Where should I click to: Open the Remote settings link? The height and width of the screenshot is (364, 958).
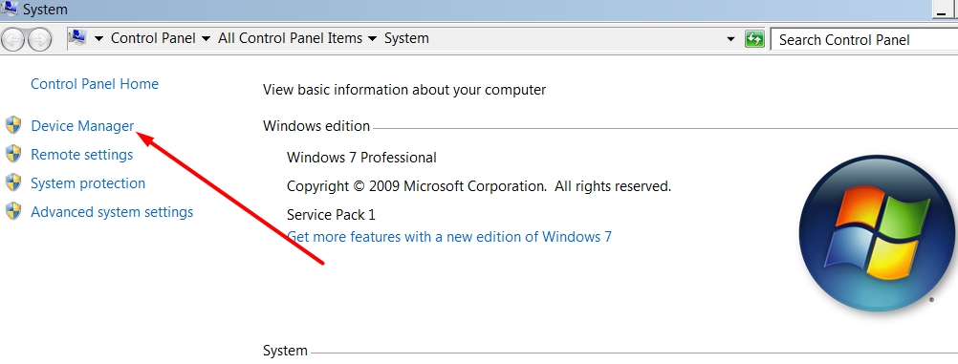pos(82,155)
